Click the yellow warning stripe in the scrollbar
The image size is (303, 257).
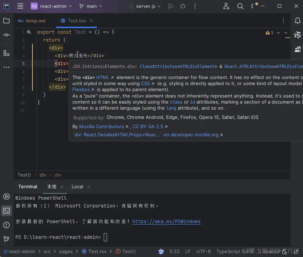point(288,38)
